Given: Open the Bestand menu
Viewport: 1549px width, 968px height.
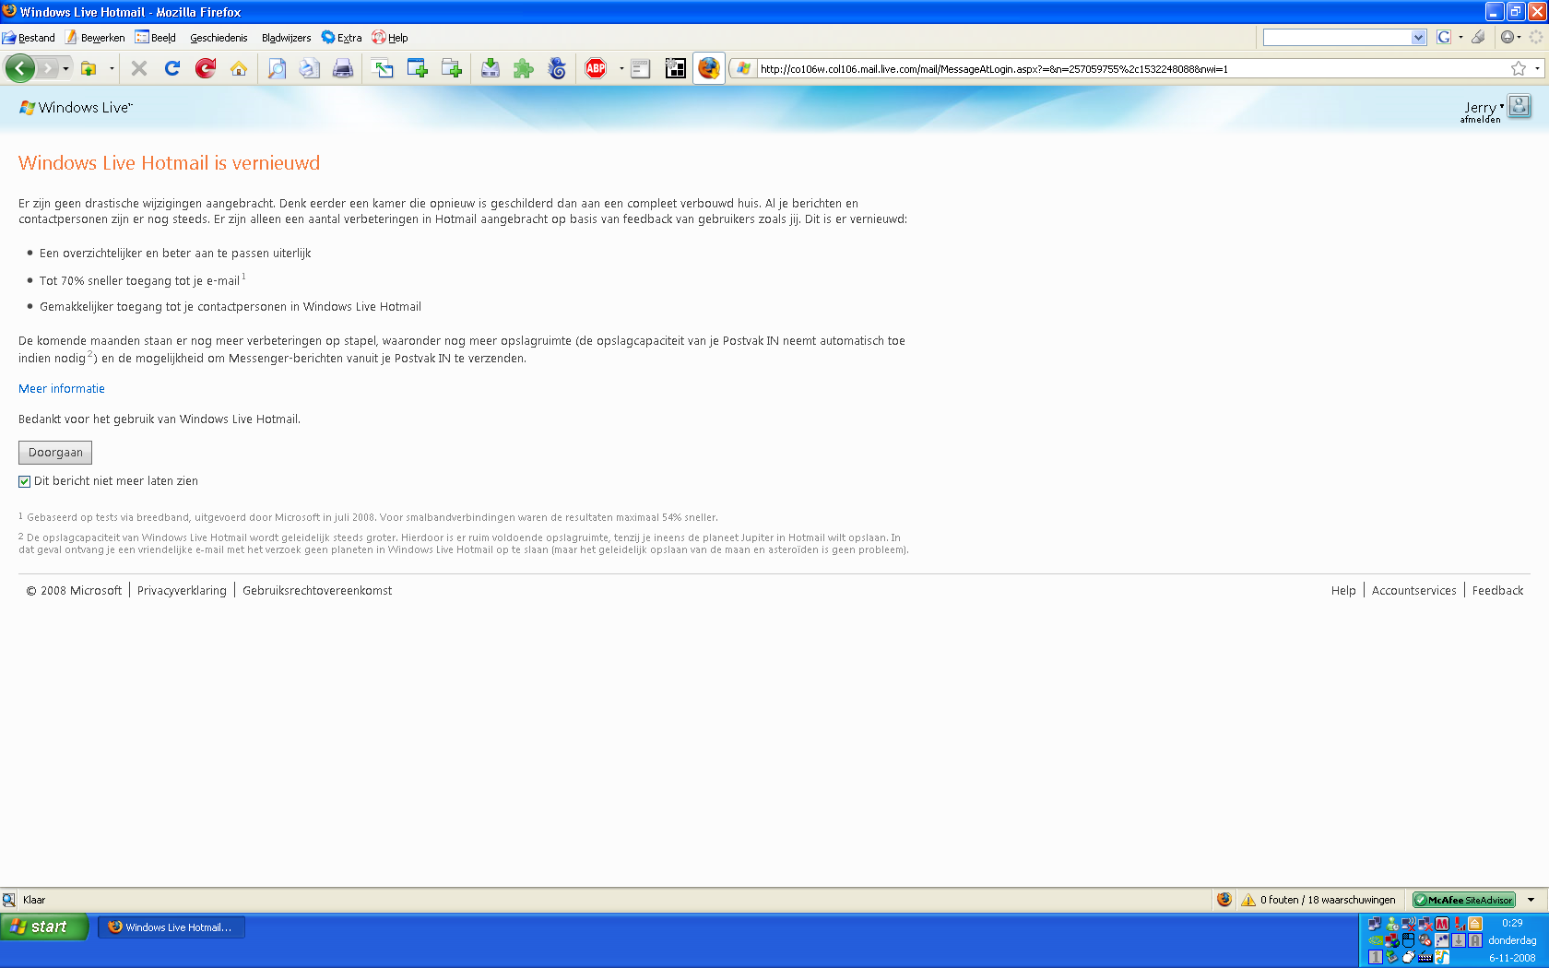Looking at the screenshot, I should [29, 38].
